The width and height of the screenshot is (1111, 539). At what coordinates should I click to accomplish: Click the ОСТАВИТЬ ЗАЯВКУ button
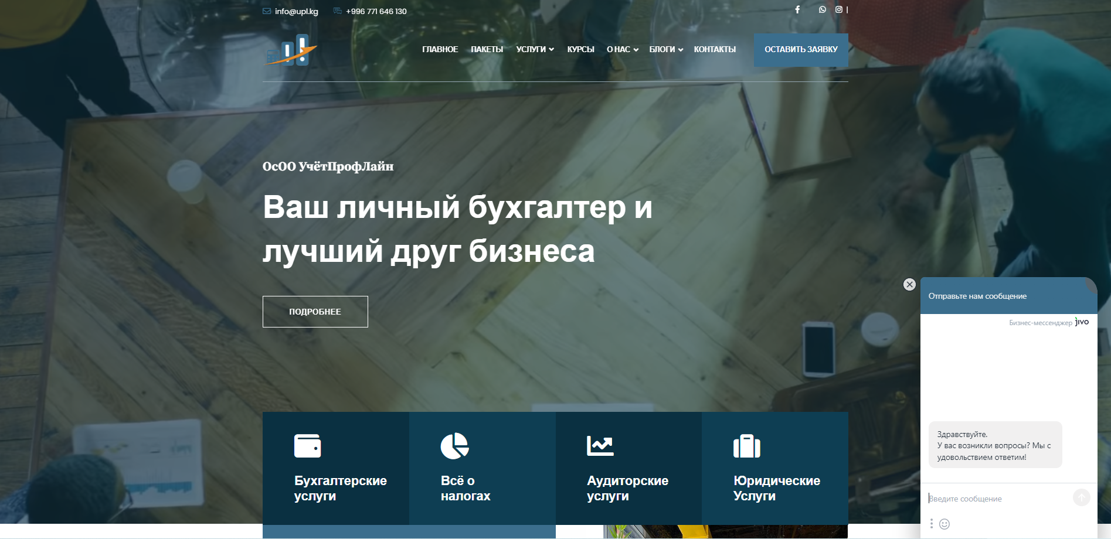pos(800,50)
